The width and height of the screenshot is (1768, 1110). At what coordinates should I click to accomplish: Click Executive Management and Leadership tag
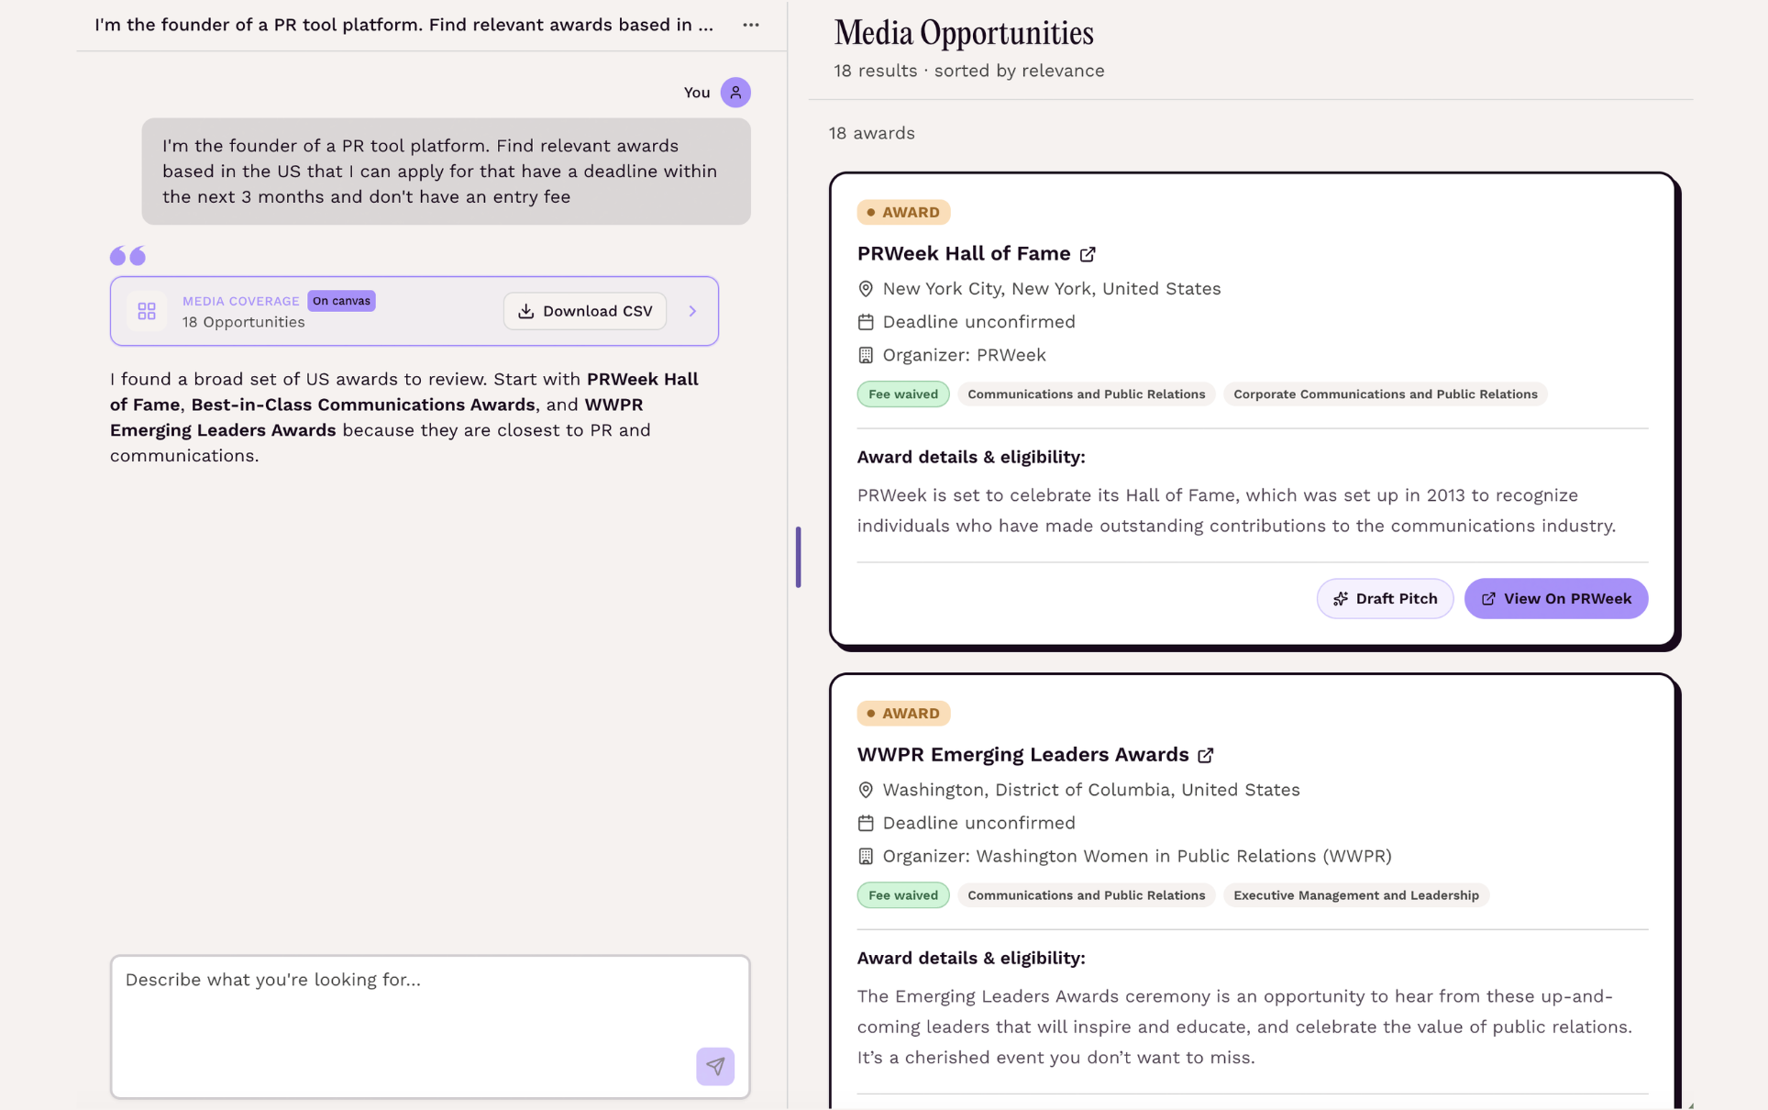[1355, 895]
